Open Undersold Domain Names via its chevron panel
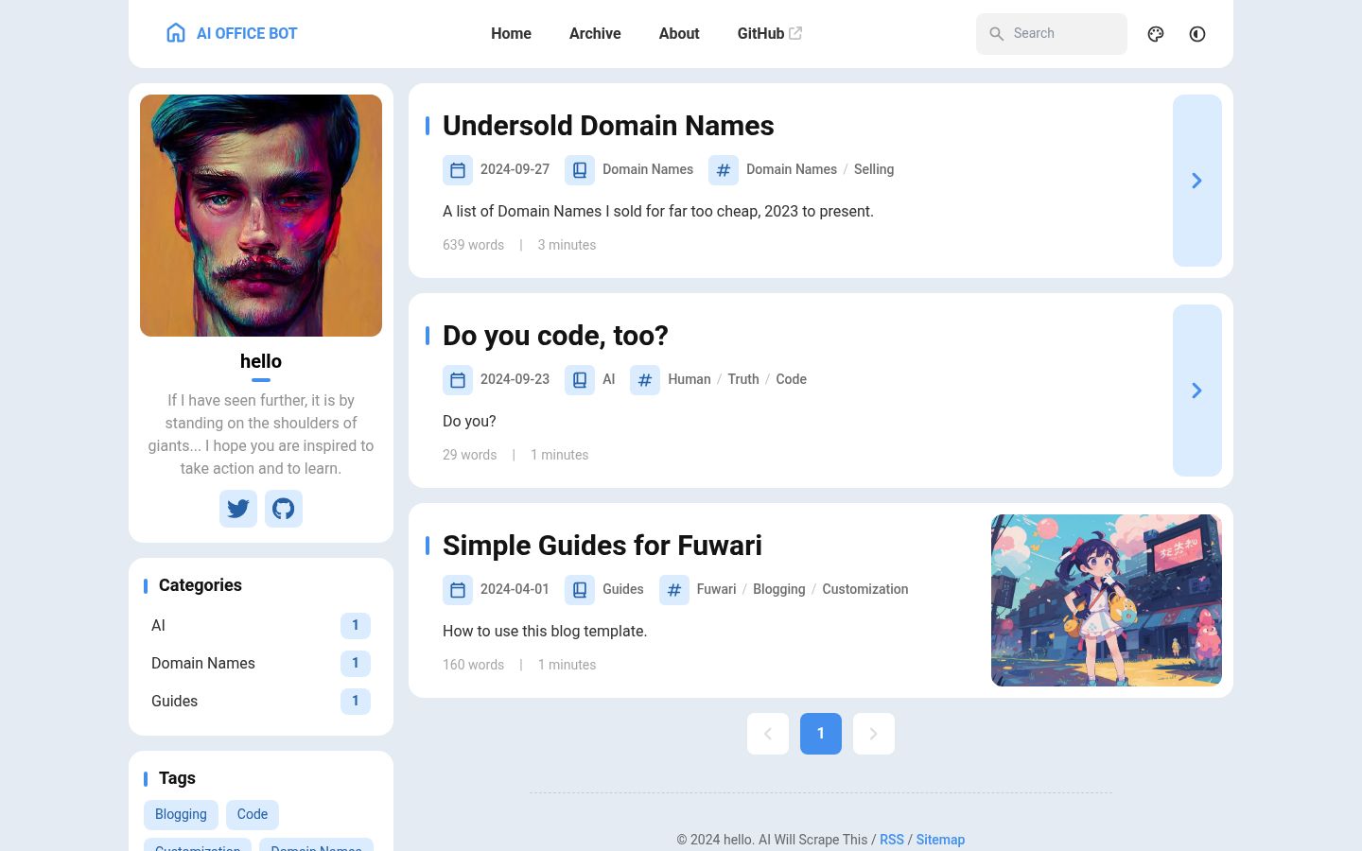Image resolution: width=1362 pixels, height=851 pixels. 1197,181
